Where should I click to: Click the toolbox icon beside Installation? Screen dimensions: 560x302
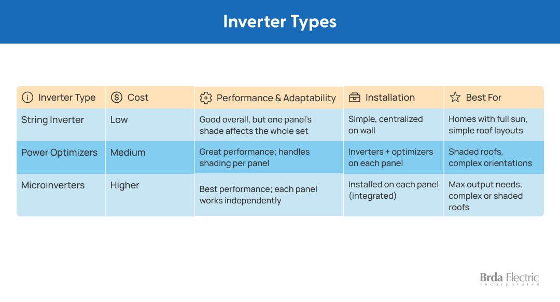[354, 97]
